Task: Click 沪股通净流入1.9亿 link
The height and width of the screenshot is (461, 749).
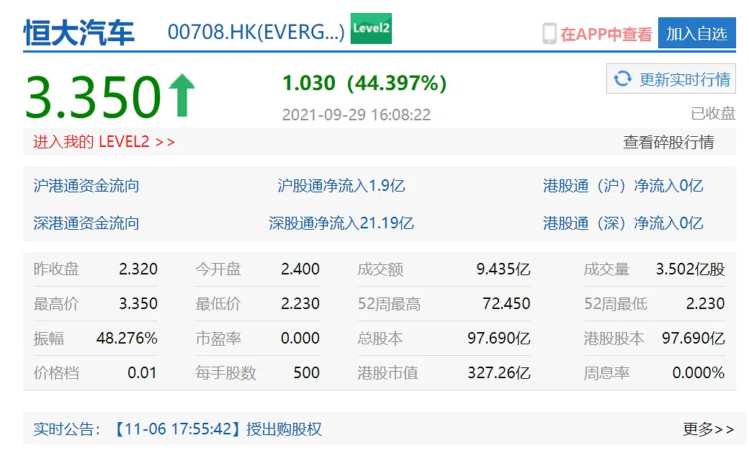Action: pyautogui.click(x=341, y=186)
